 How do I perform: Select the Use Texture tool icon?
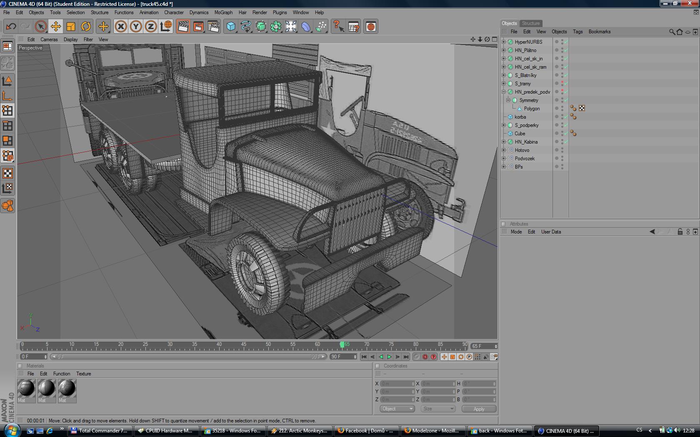[7, 173]
